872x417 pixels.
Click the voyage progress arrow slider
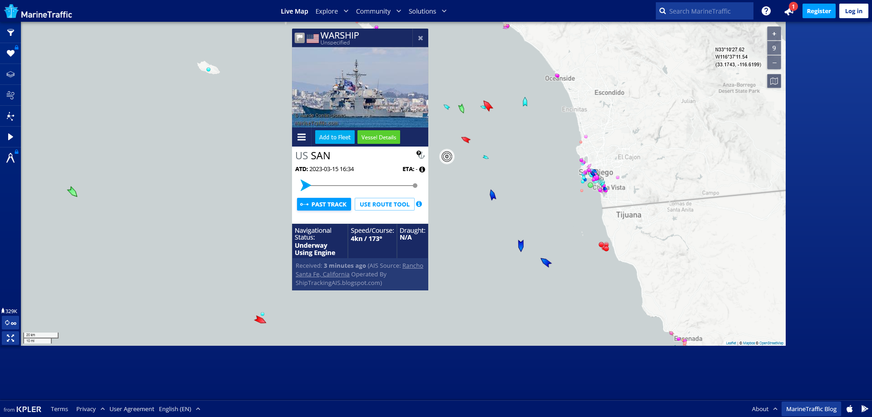[306, 185]
